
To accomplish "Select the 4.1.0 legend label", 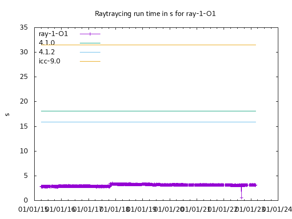I will click(x=47, y=43).
